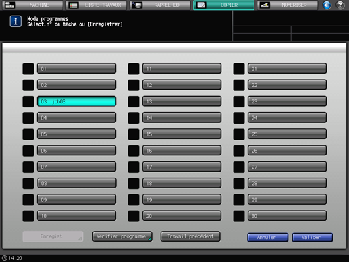
Task: Select the COPIER tab
Action: click(x=224, y=5)
